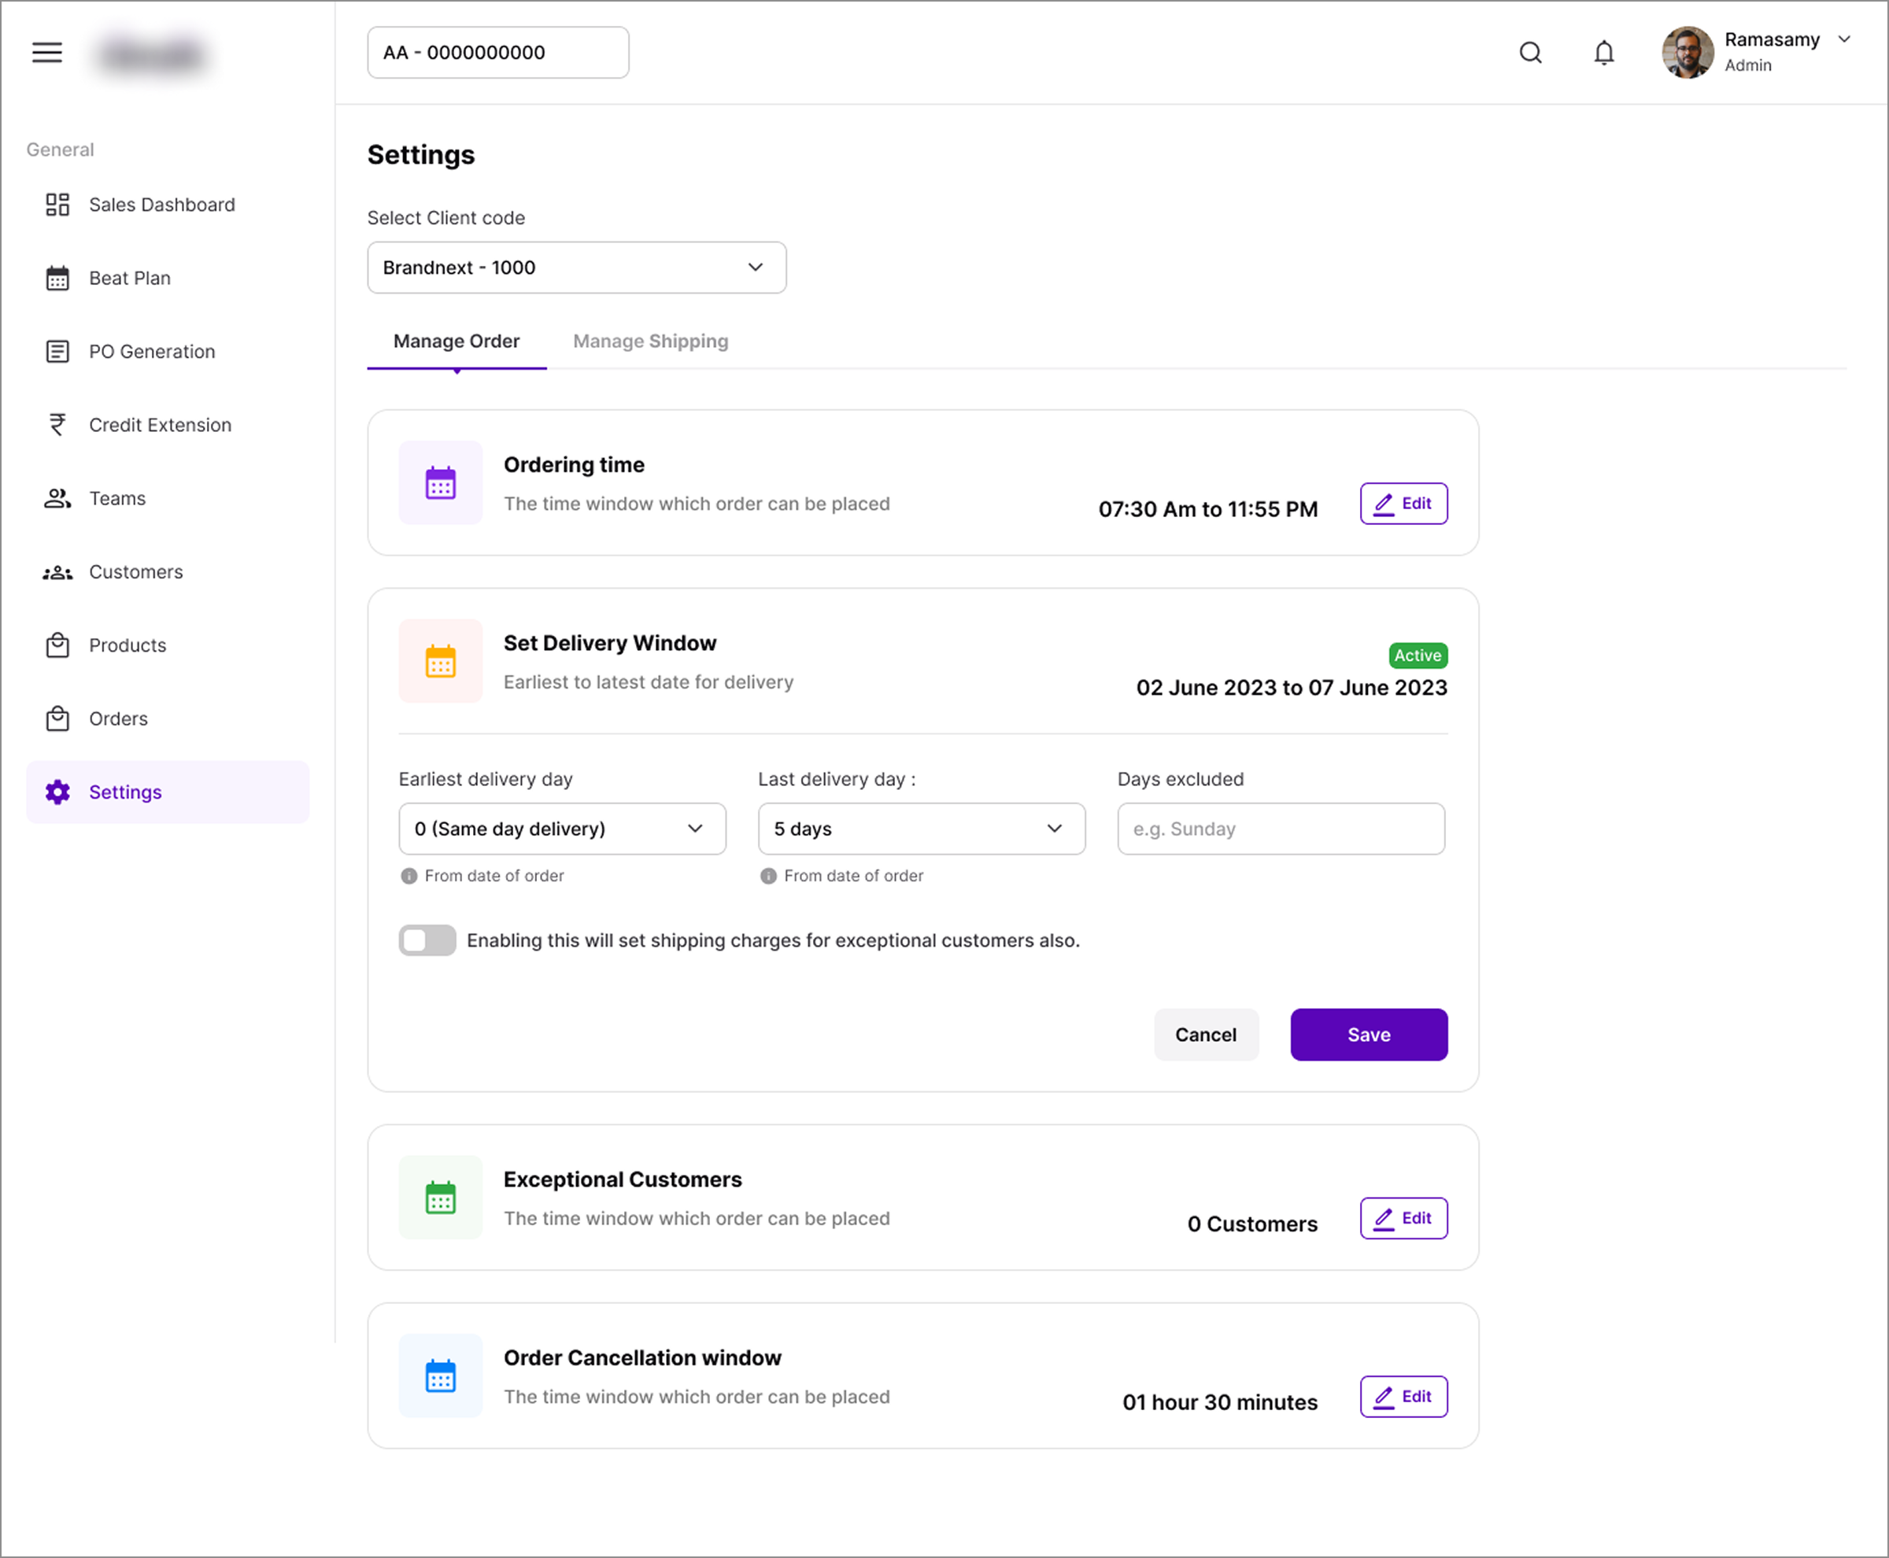Image resolution: width=1889 pixels, height=1558 pixels.
Task: Click the 0 Customers value
Action: coord(1252,1224)
